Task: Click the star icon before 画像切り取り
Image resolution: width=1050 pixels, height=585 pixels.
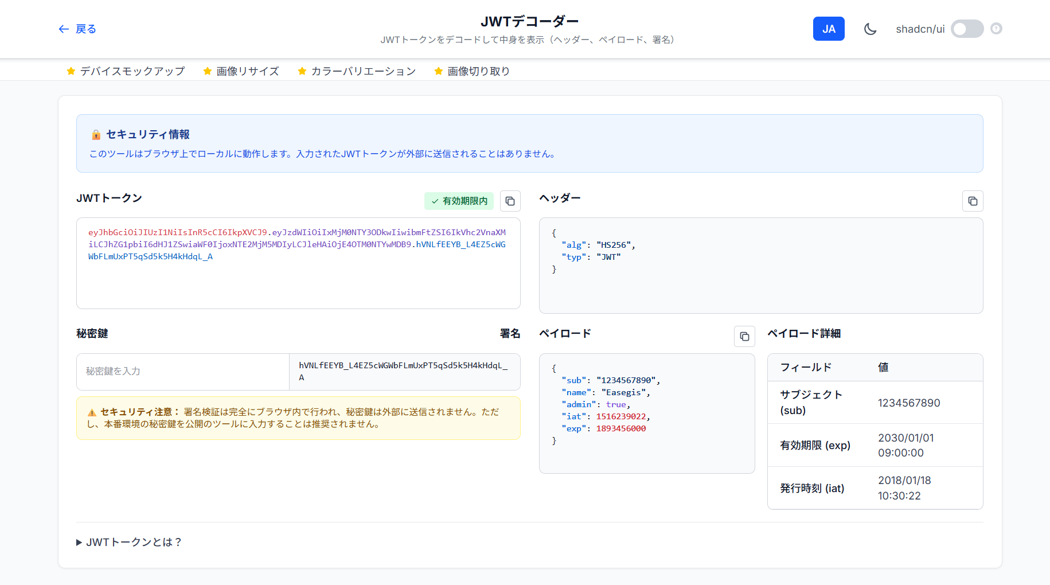Action: [x=439, y=71]
